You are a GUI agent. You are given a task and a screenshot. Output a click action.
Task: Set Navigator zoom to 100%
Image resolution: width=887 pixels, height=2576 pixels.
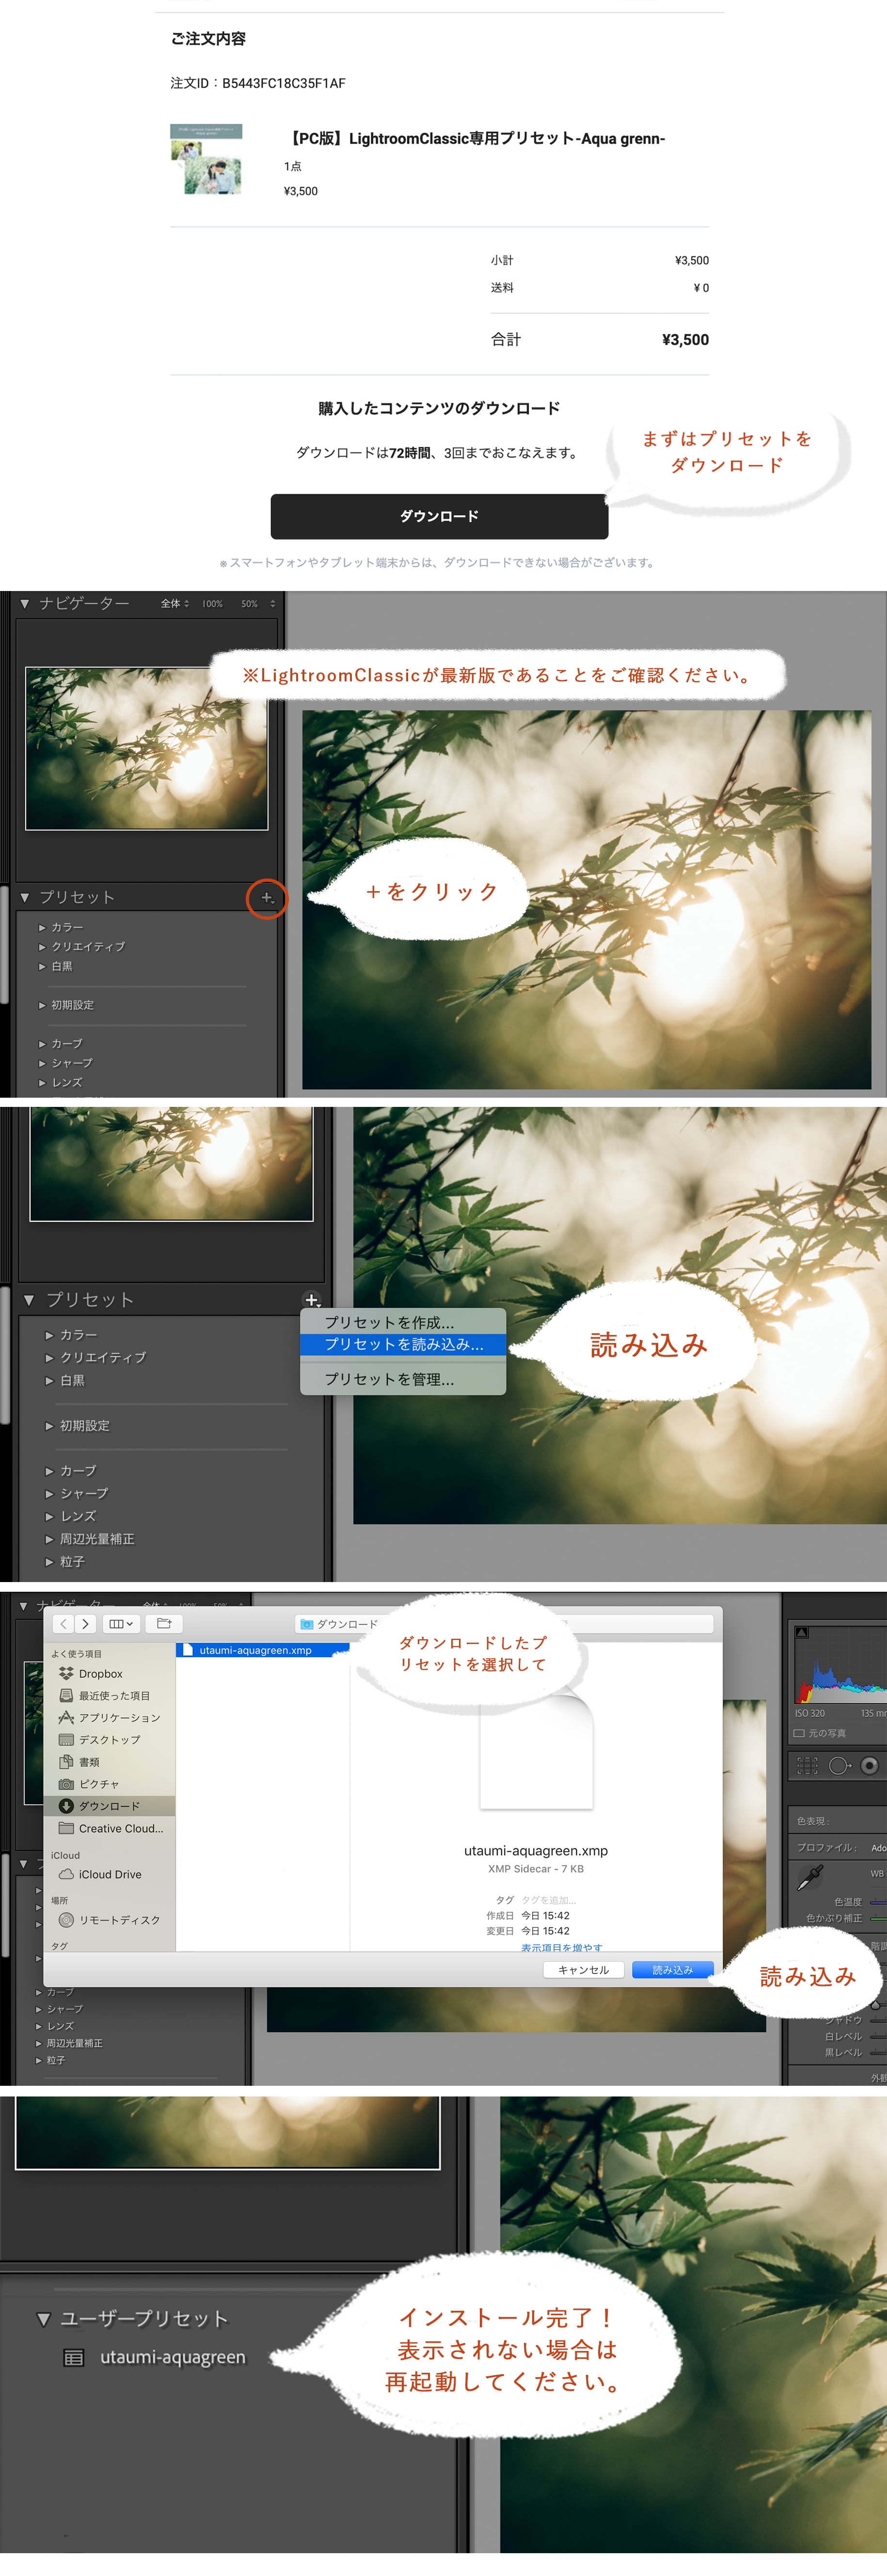[x=212, y=604]
